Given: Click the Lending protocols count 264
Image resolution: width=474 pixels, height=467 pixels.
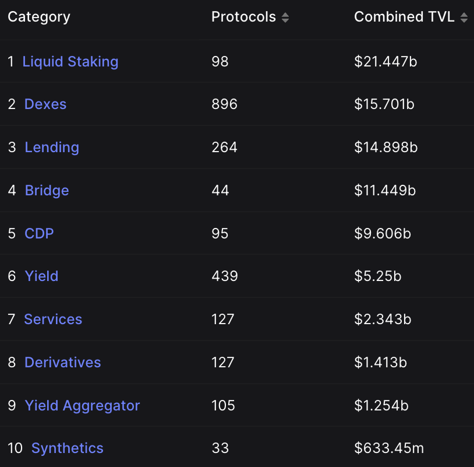Looking at the screenshot, I should coord(224,148).
